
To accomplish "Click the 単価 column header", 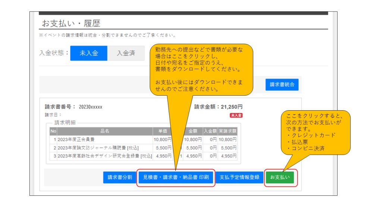I will [x=162, y=131].
